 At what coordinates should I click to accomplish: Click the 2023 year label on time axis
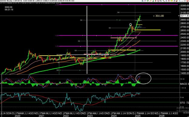[90, 116]
